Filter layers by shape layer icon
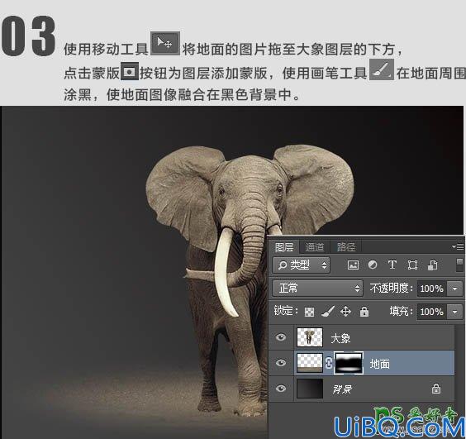This screenshot has height=439, width=466. coord(412,265)
